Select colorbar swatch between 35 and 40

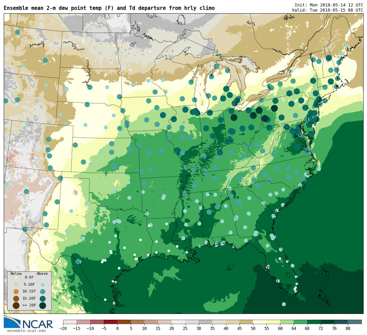[219, 322]
